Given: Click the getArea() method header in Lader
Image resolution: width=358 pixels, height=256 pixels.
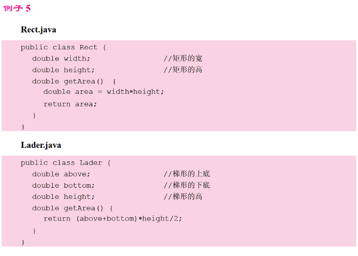Looking at the screenshot, I should coord(72,208).
